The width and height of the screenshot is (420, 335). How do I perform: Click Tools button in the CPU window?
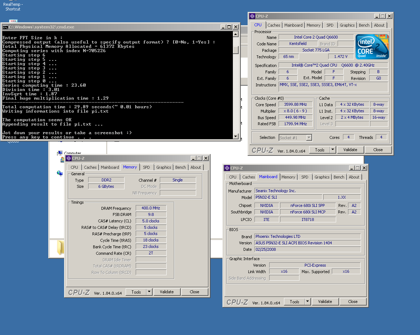tap(320, 150)
